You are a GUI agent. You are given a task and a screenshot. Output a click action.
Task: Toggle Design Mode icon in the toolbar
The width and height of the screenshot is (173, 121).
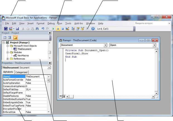click(x=67, y=29)
